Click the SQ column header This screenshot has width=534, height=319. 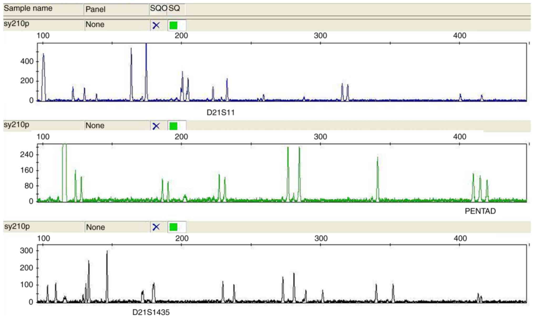tap(174, 8)
